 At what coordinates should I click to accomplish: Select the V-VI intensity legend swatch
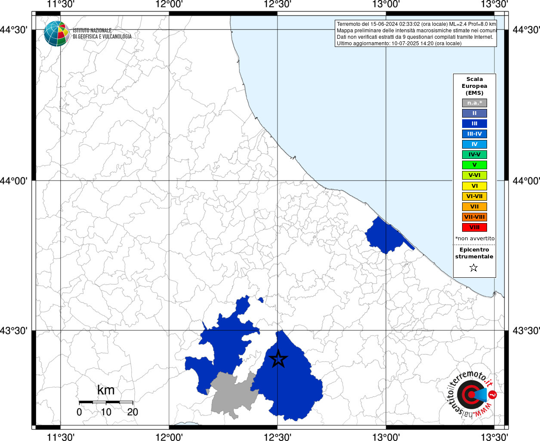(x=475, y=175)
